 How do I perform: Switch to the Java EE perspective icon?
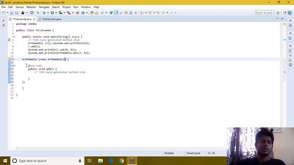(285, 13)
